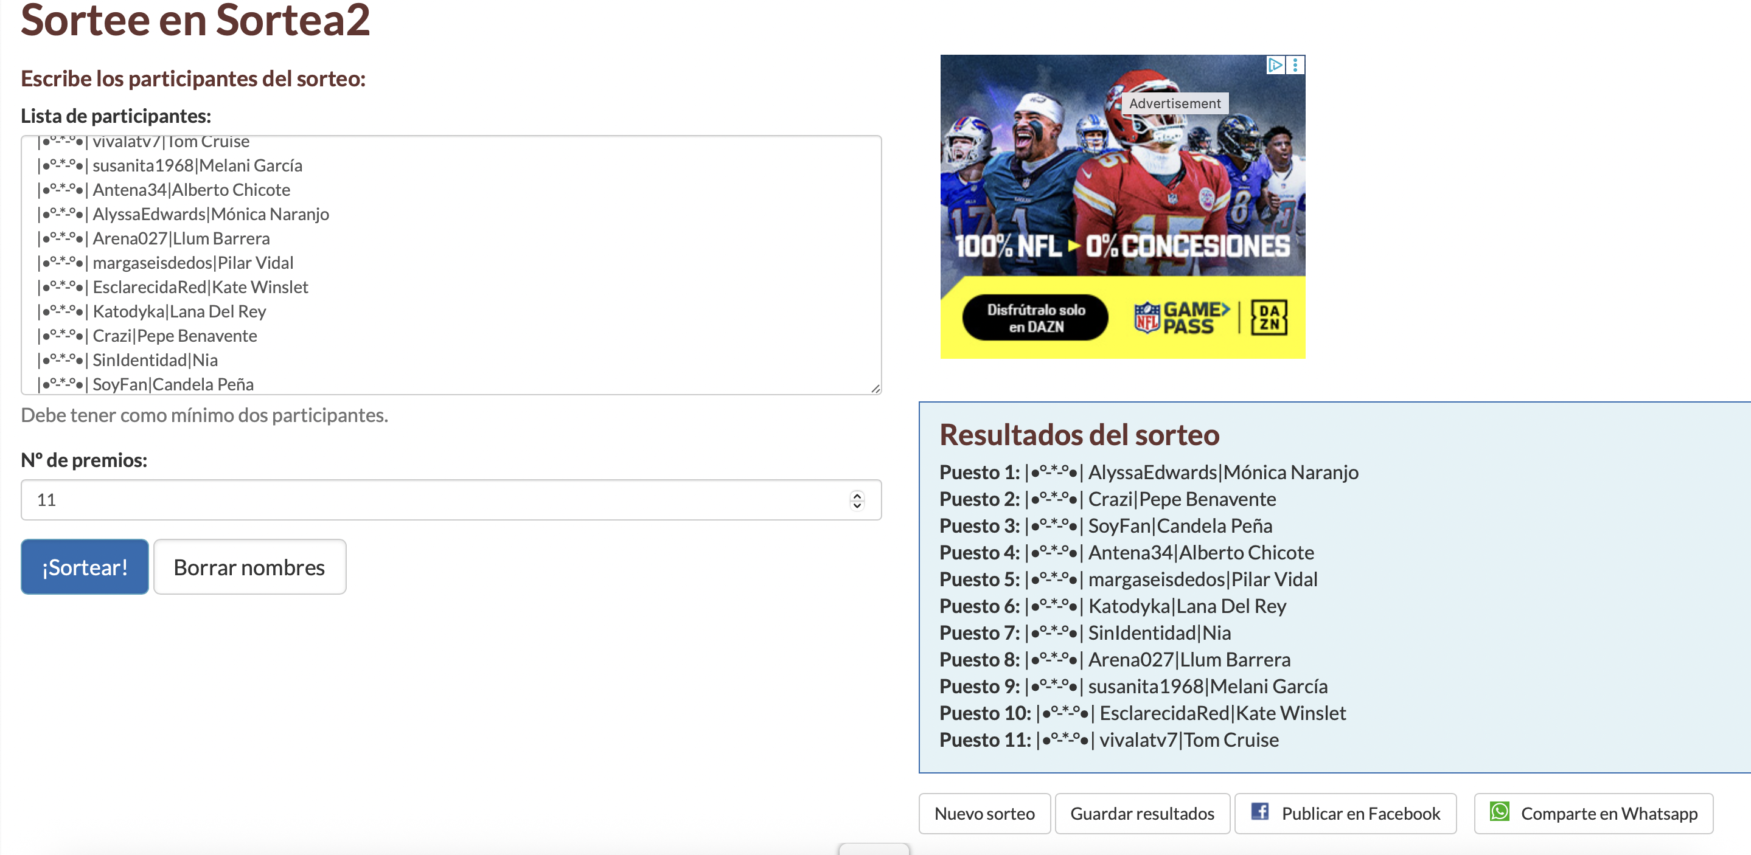Click the WhatsApp logo icon
Screen dimensions: 1751x855
point(1500,811)
